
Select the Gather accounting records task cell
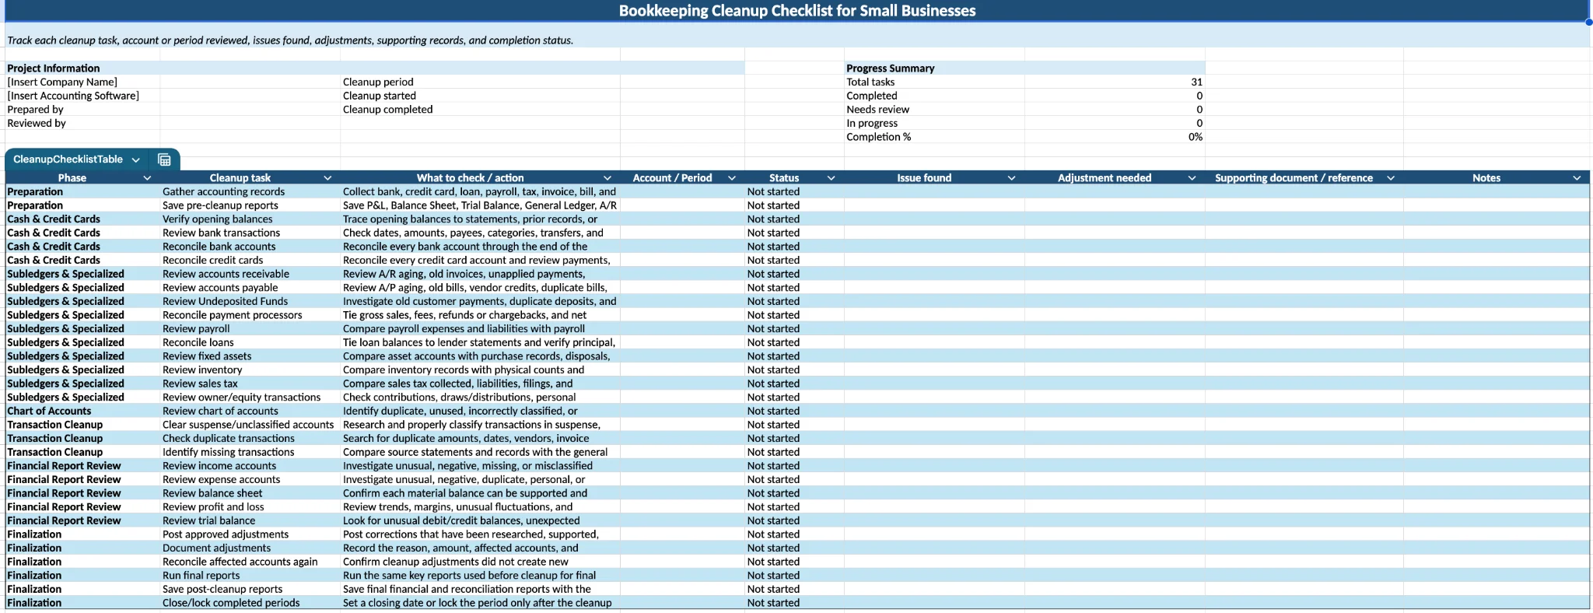250,191
